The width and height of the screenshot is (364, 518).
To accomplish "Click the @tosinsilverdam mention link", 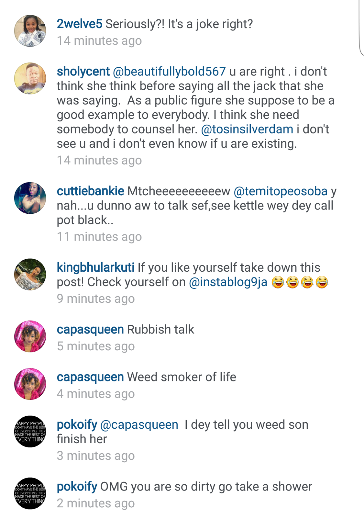I will (x=246, y=129).
